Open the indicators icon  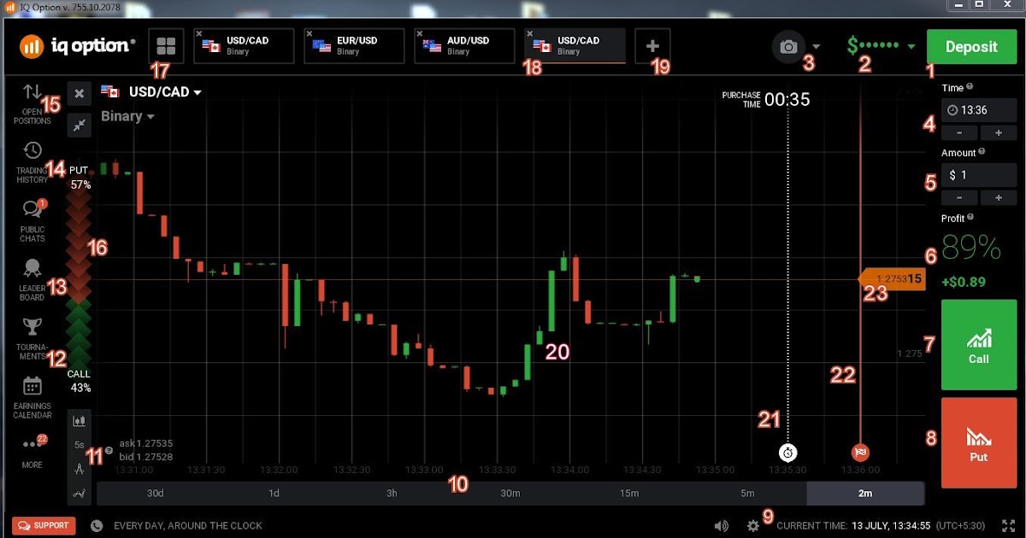click(79, 493)
